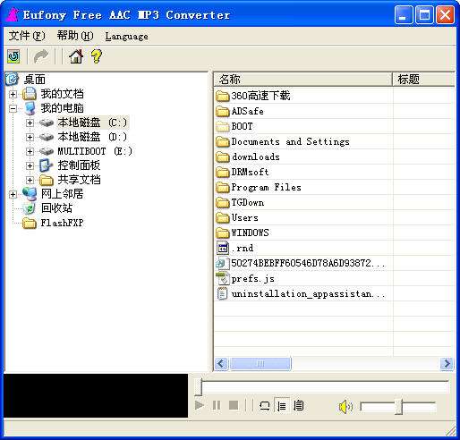Screen dimensions: 460x440
Task: Open the 文件(F) menu
Action: point(27,36)
